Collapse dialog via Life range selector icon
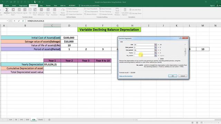Screen dimensions: 221x124 coord(155,44)
